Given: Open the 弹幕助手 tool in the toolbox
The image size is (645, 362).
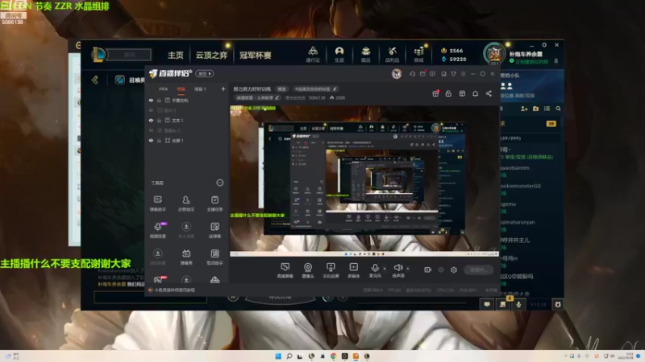Looking at the screenshot, I should (157, 203).
